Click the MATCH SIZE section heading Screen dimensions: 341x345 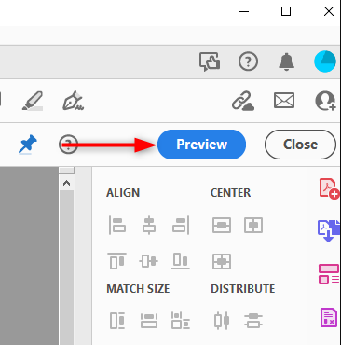(x=138, y=289)
